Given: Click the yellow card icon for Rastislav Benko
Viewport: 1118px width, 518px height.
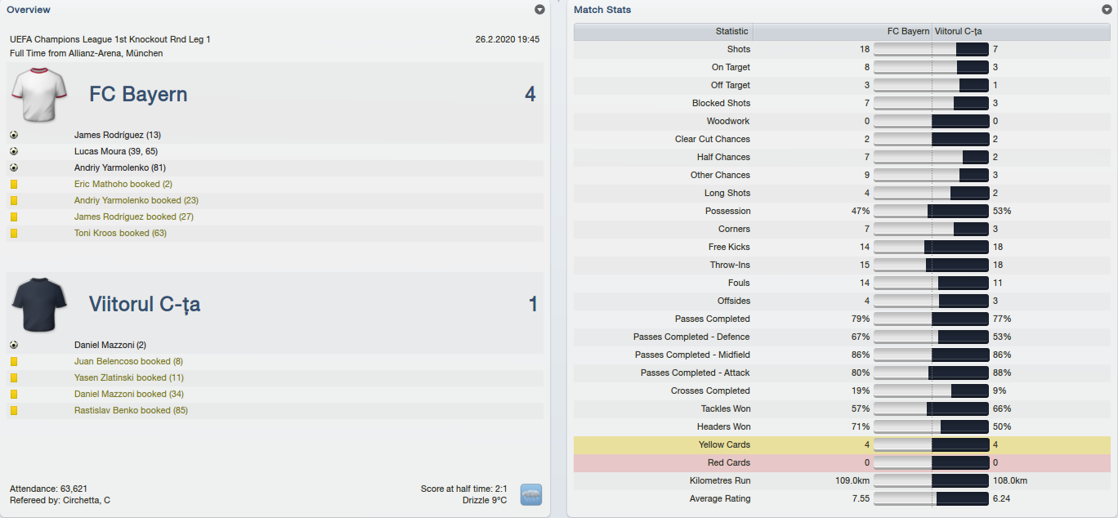Looking at the screenshot, I should (x=14, y=410).
